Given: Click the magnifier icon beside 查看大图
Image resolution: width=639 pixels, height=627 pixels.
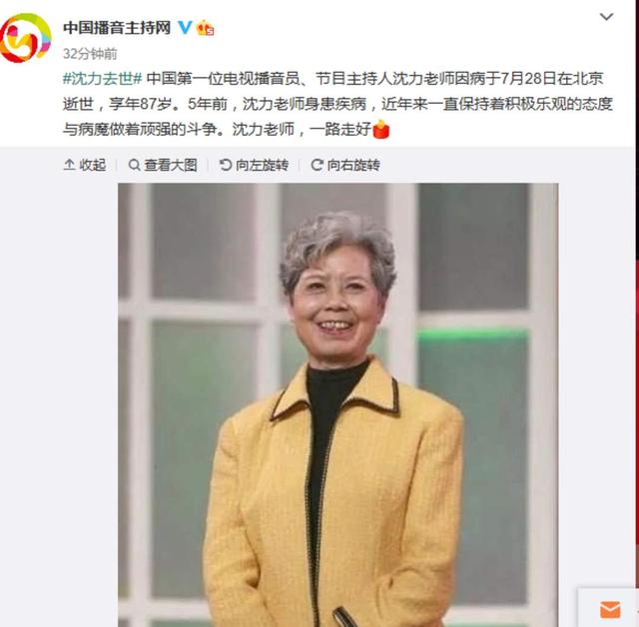Looking at the screenshot, I should pos(134,165).
